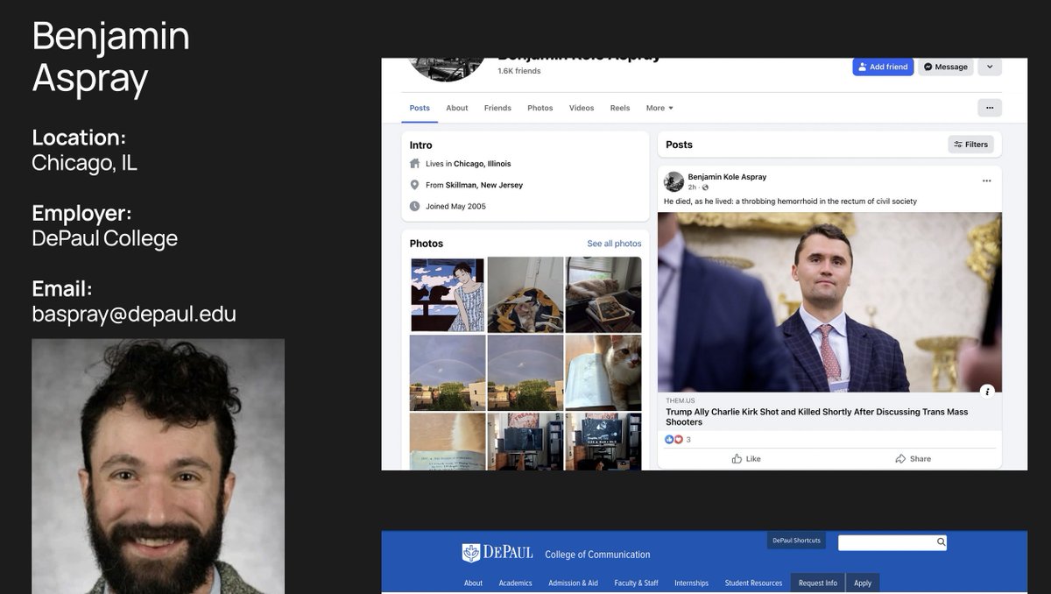This screenshot has height=594, width=1051.
Task: Click the Like button under the post
Action: pos(745,458)
